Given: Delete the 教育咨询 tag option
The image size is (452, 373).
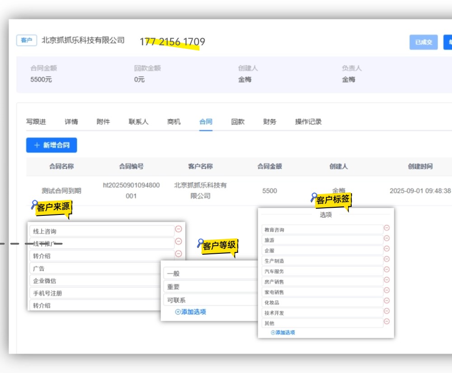Looking at the screenshot, I should [x=386, y=228].
